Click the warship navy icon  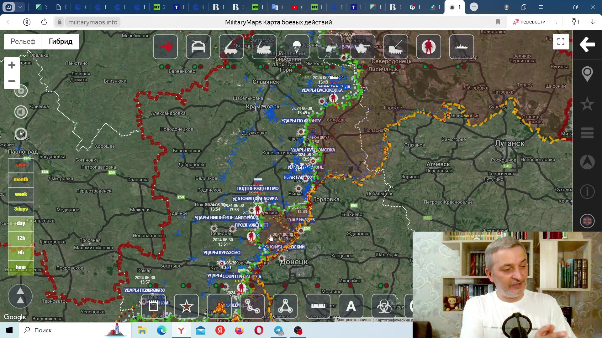coord(462,47)
